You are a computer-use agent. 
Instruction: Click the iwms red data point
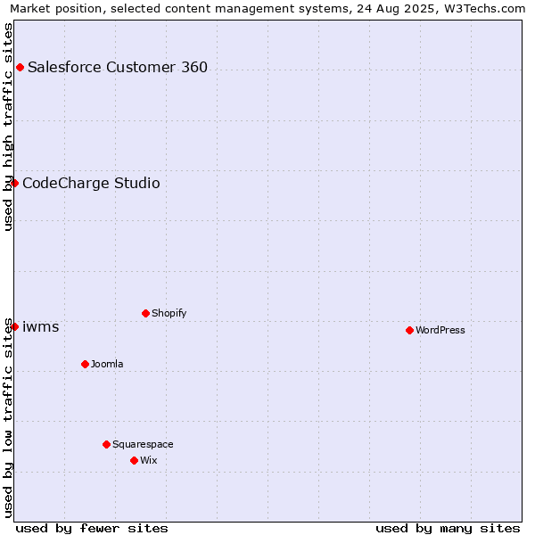click(x=14, y=327)
